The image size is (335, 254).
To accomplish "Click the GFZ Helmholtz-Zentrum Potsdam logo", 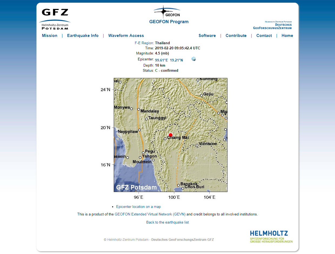I will tap(55, 19).
